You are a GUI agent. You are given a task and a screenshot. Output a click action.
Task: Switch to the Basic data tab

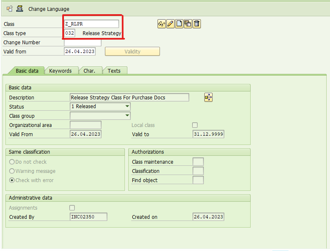pyautogui.click(x=27, y=71)
